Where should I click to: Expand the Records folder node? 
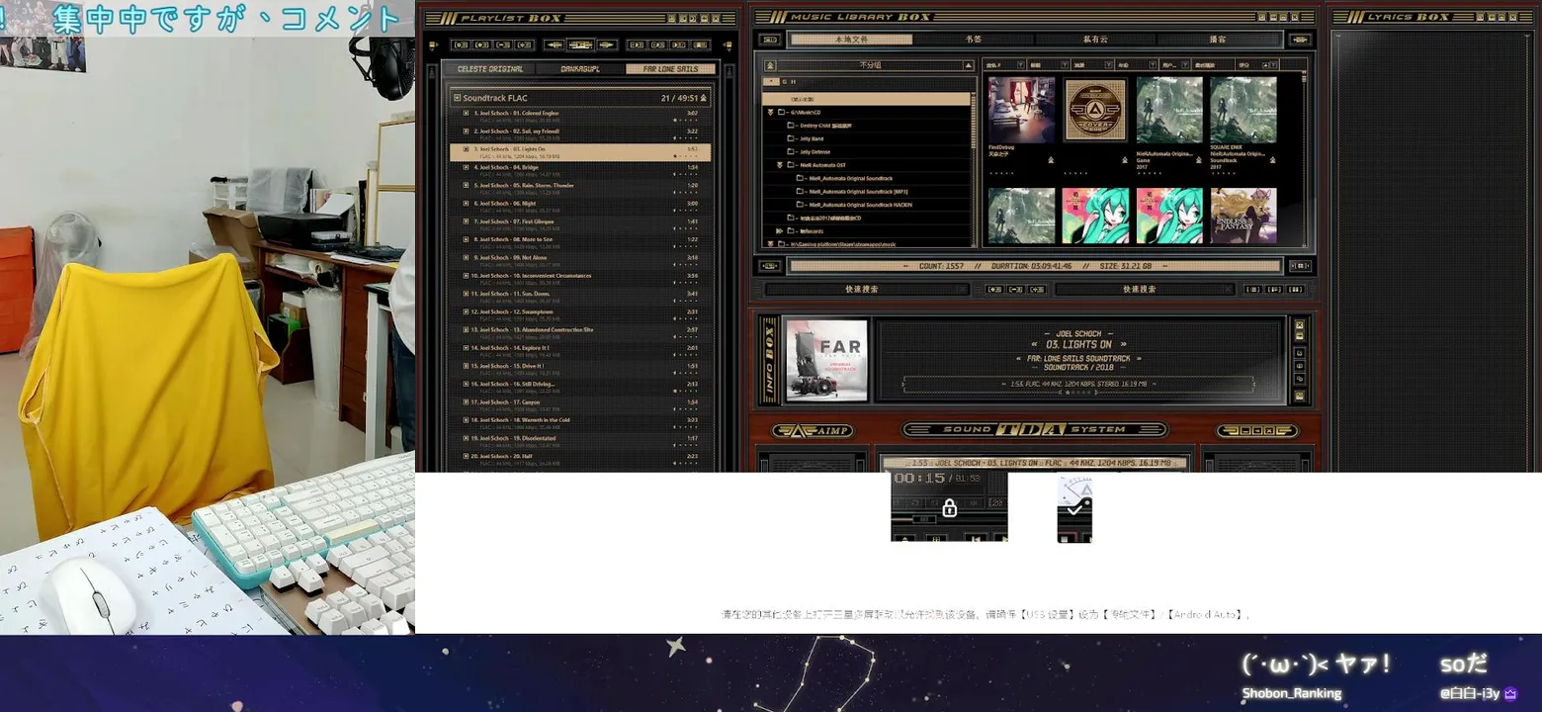coord(780,230)
